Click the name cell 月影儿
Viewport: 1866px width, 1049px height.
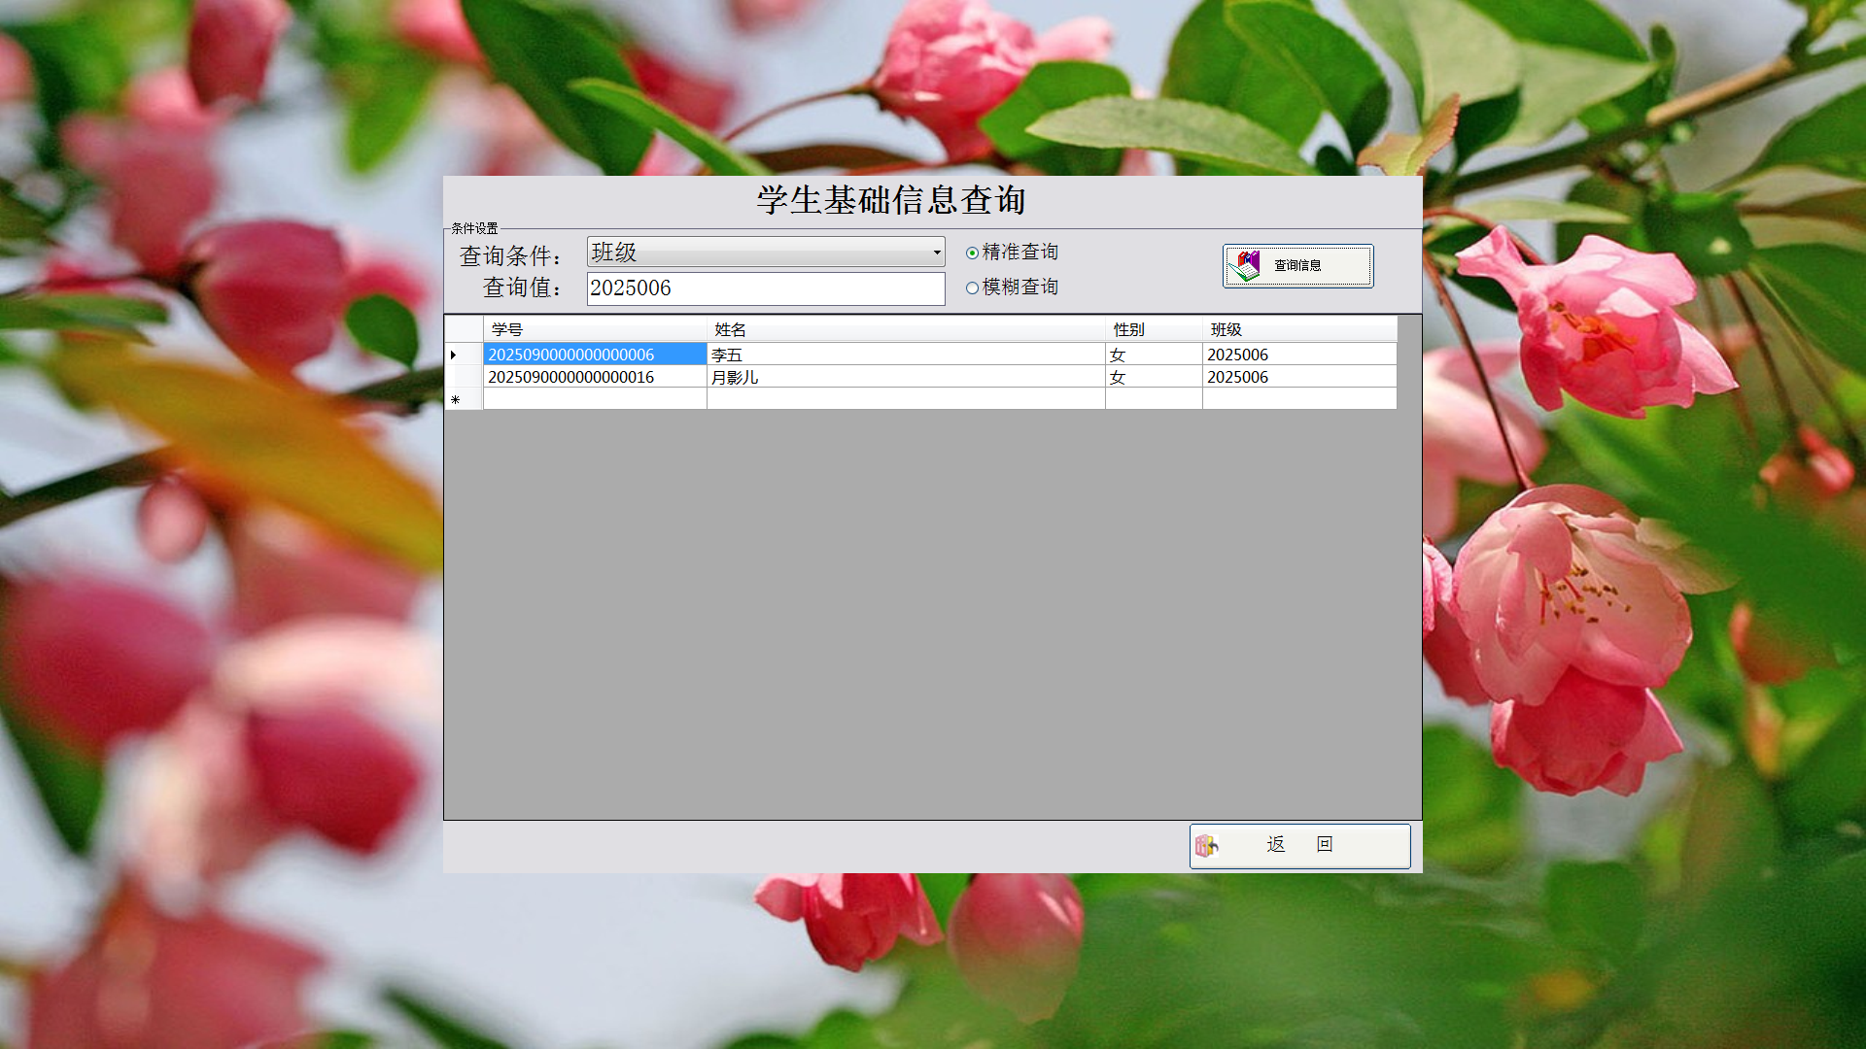tap(904, 377)
